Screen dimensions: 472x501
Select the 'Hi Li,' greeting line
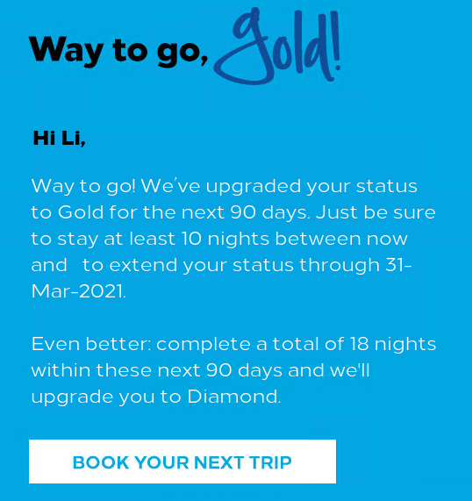[x=59, y=139]
